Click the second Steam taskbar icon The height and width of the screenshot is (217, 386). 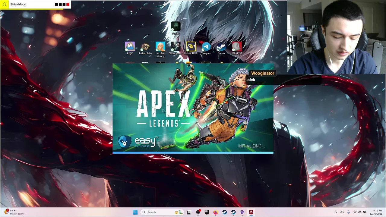233,212
